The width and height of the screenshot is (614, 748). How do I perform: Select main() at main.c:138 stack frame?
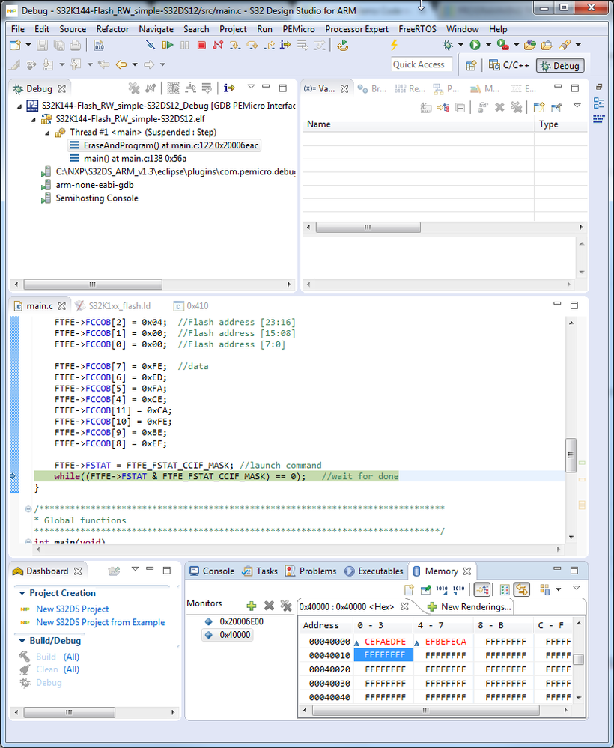point(135,159)
